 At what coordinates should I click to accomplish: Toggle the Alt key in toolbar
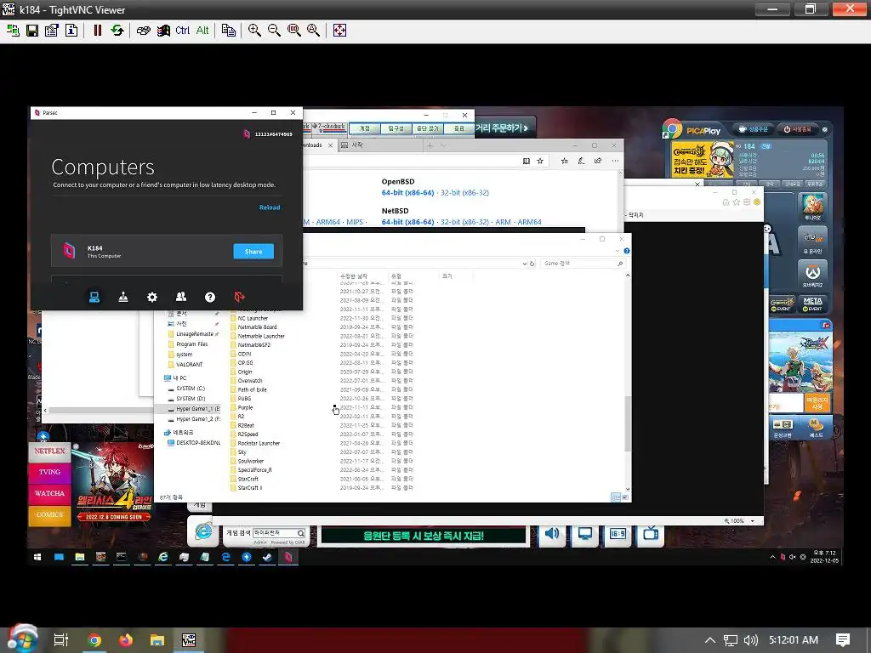[x=202, y=30]
